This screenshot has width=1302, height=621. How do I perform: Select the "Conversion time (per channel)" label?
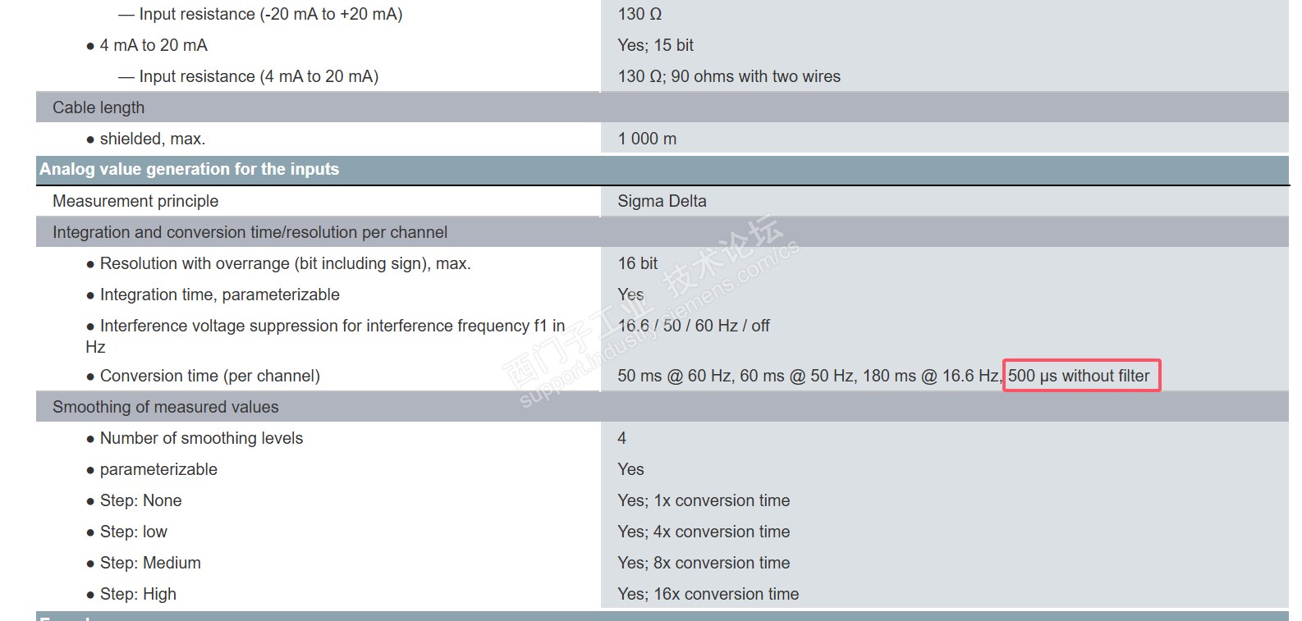point(209,376)
